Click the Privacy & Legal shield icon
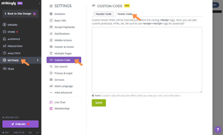Viewport: 223px width, 135px height. (x=51, y=73)
